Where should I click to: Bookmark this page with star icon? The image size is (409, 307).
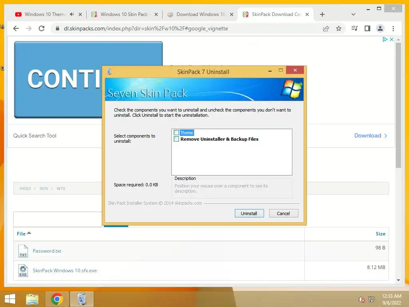(x=339, y=28)
